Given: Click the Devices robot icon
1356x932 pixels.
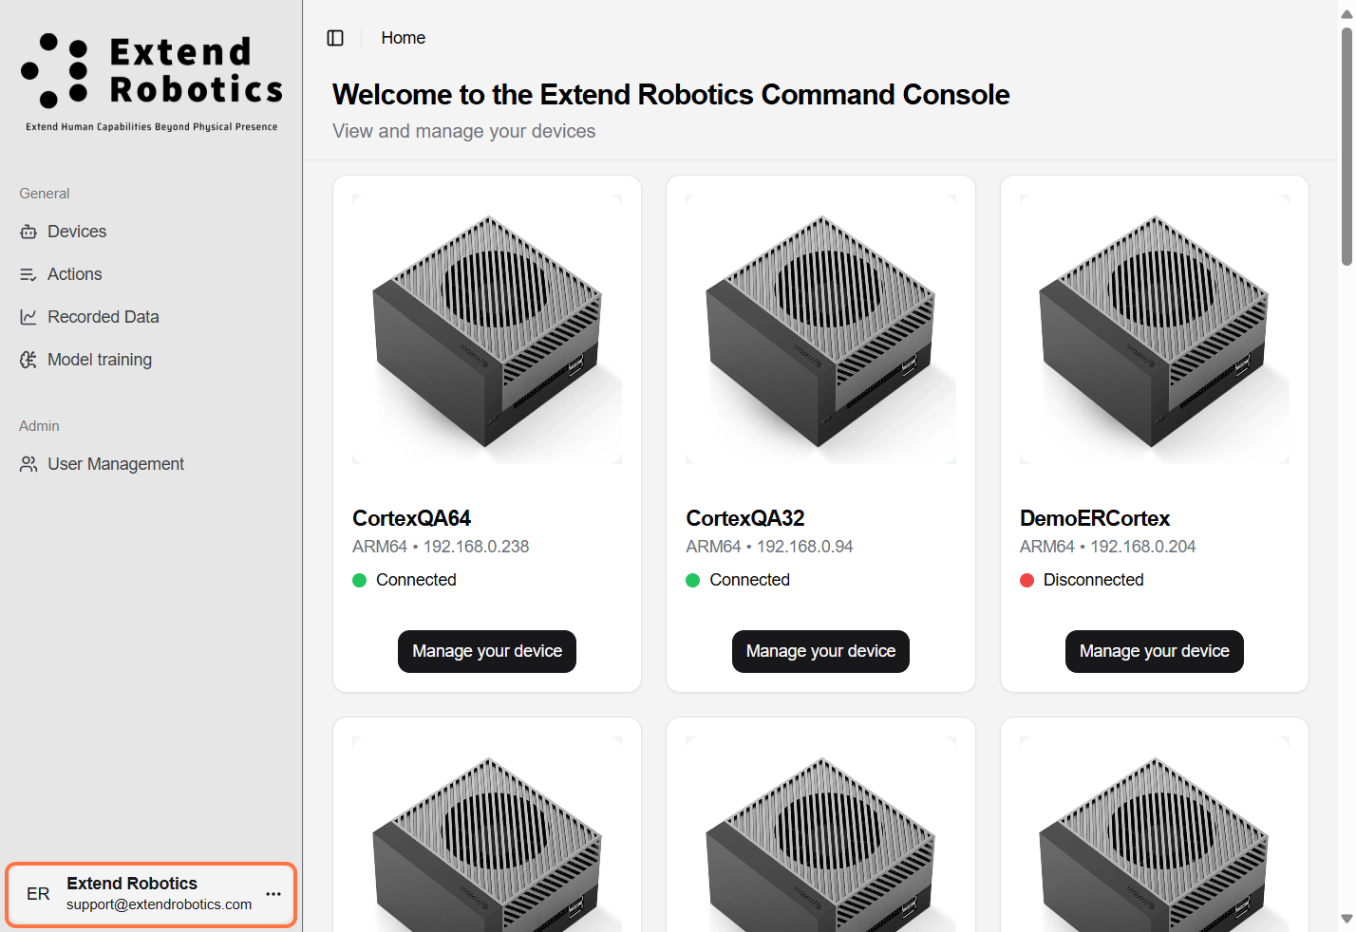Looking at the screenshot, I should [28, 232].
